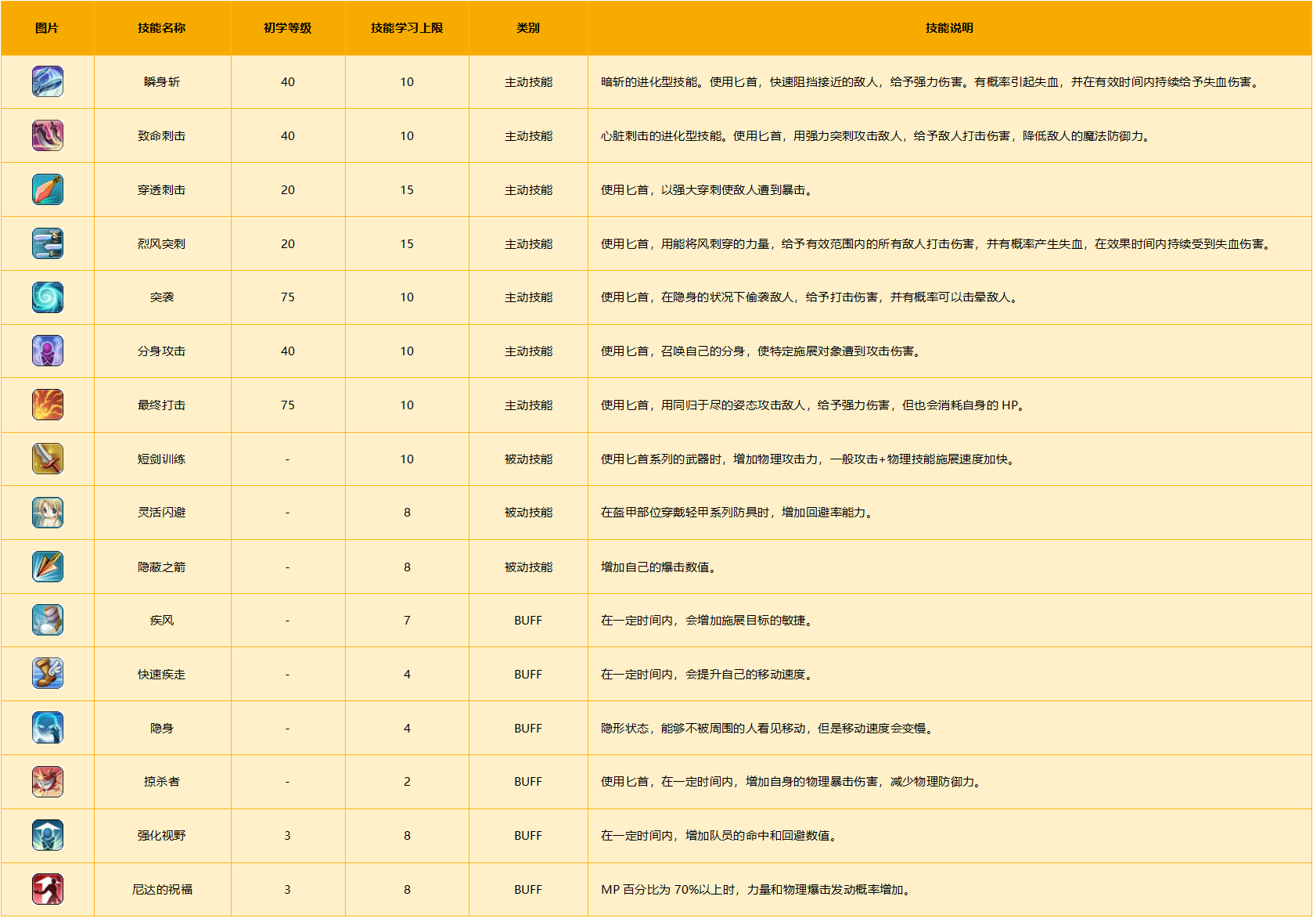Click the 短剑训练 dagger icon

coord(48,459)
